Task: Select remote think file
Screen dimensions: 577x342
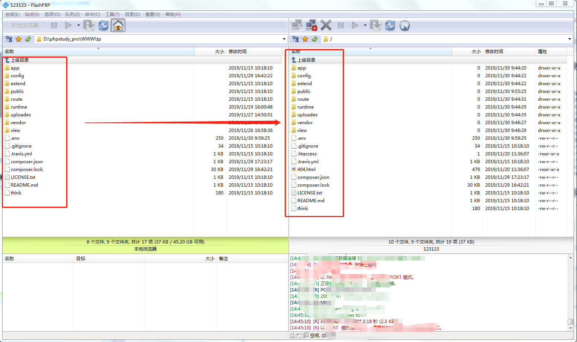Action: click(x=303, y=209)
